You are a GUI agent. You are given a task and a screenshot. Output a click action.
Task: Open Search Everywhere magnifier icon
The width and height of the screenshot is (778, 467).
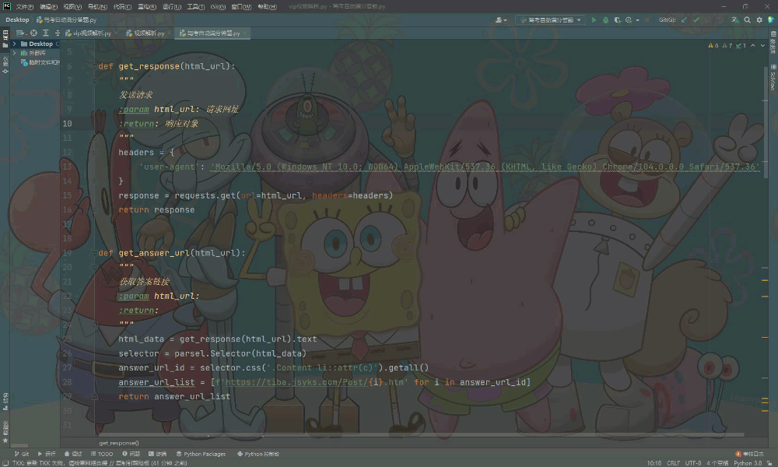point(747,20)
